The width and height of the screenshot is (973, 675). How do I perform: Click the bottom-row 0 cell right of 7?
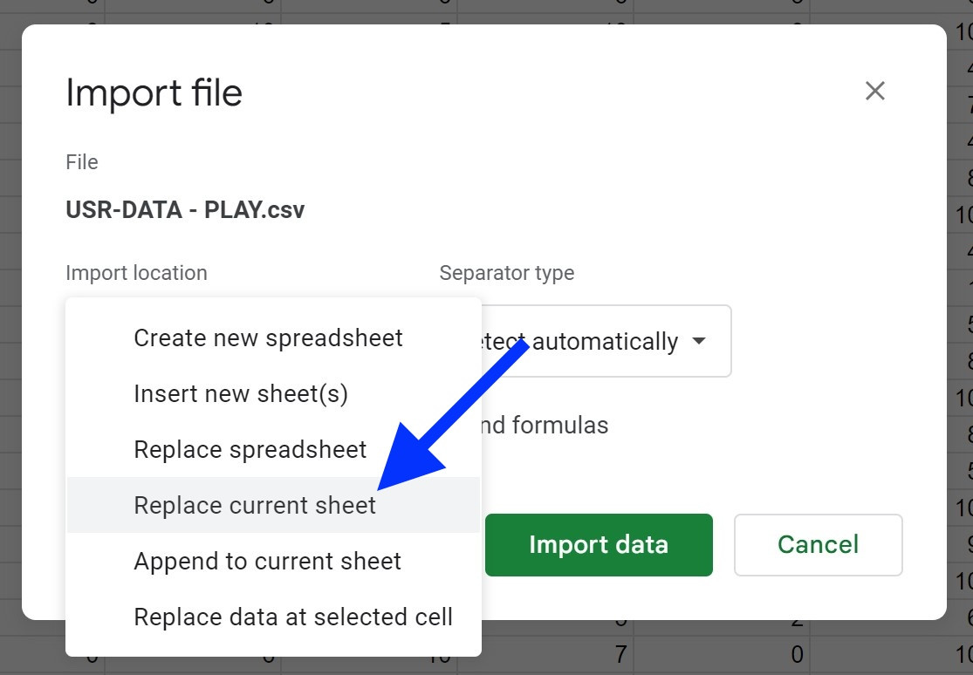coord(797,655)
